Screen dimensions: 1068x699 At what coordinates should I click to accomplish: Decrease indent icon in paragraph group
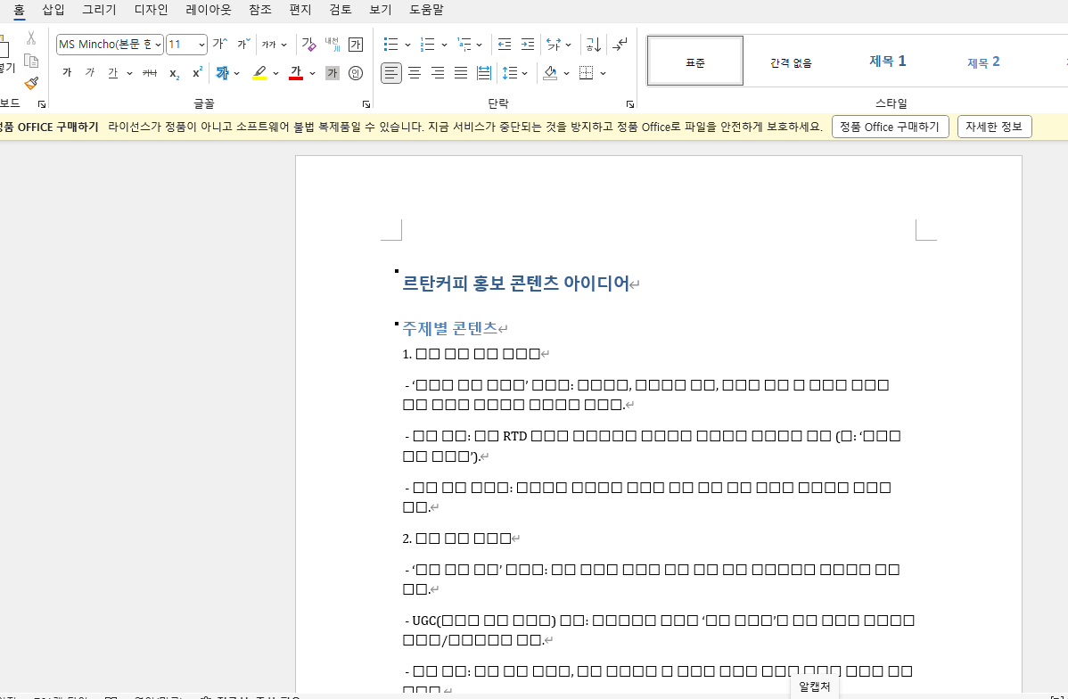(504, 45)
